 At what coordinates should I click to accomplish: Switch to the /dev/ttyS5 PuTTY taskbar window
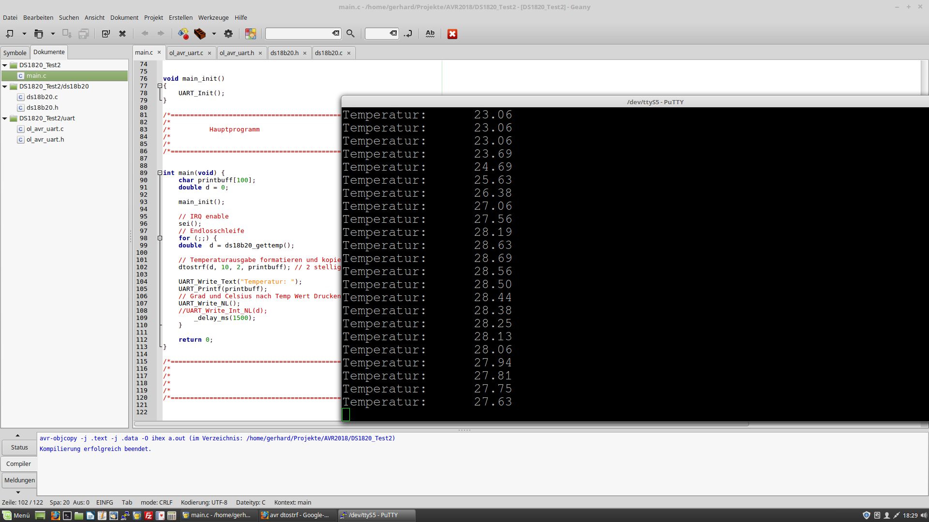click(375, 515)
